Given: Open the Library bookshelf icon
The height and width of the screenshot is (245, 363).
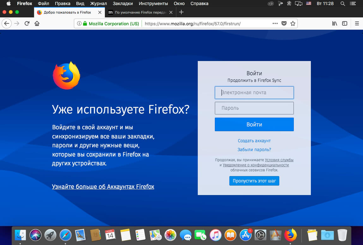Looking at the screenshot, I should click(335, 23).
